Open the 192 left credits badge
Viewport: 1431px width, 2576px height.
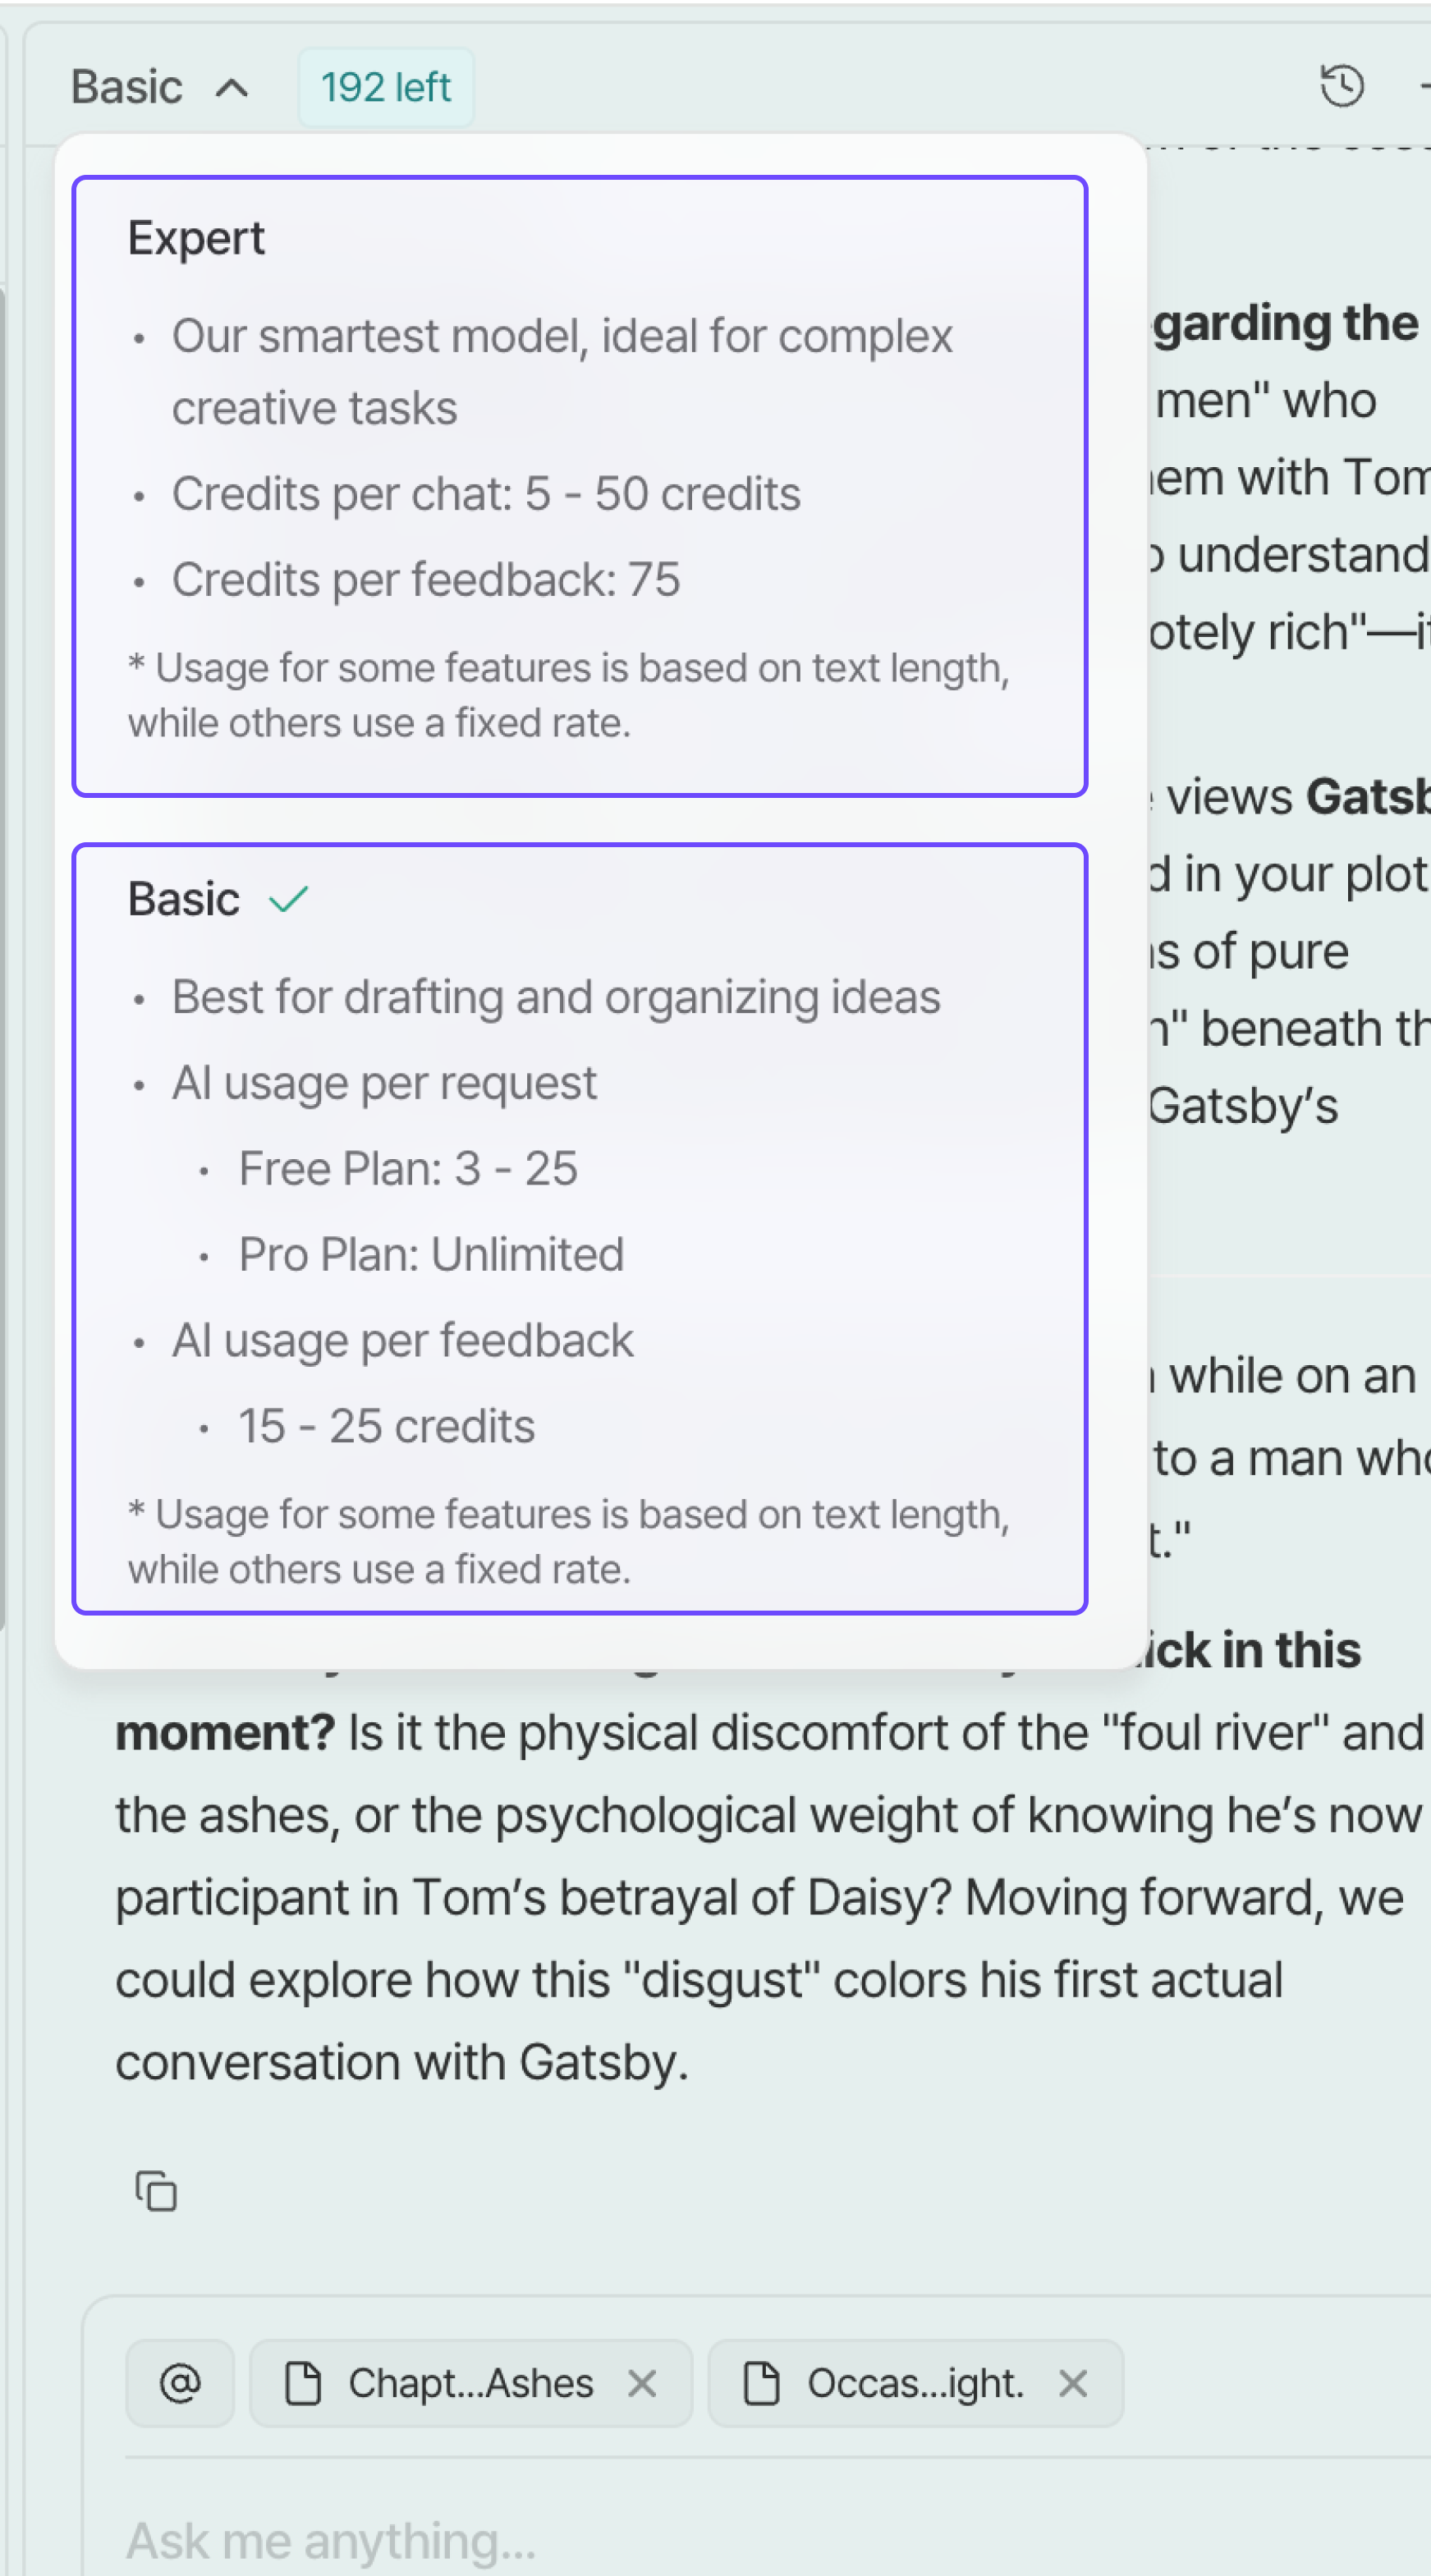click(x=386, y=88)
